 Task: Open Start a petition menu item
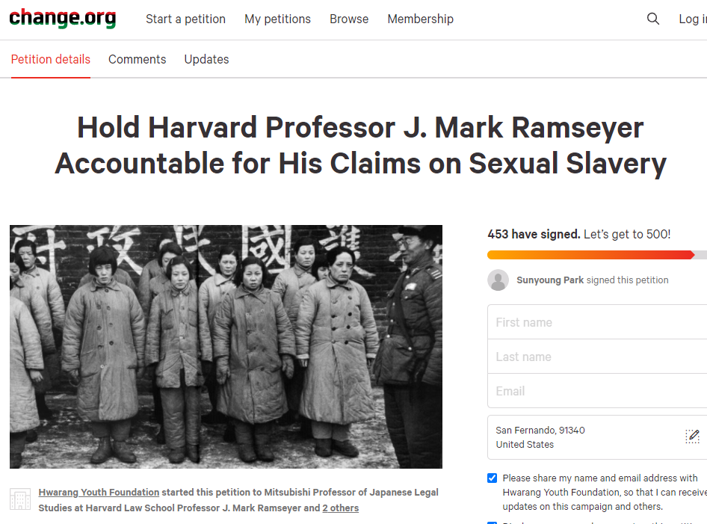tap(185, 19)
